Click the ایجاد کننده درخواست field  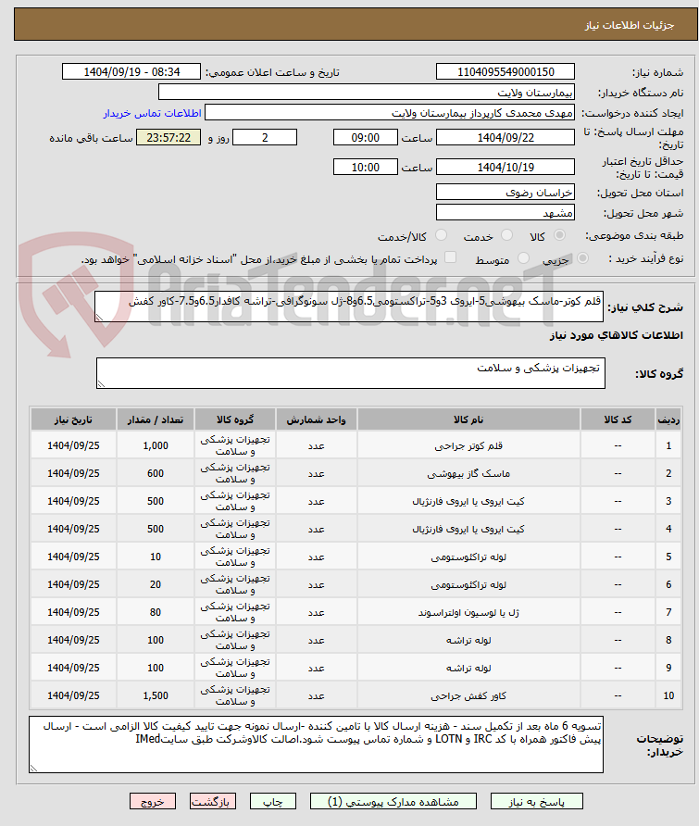(x=389, y=113)
